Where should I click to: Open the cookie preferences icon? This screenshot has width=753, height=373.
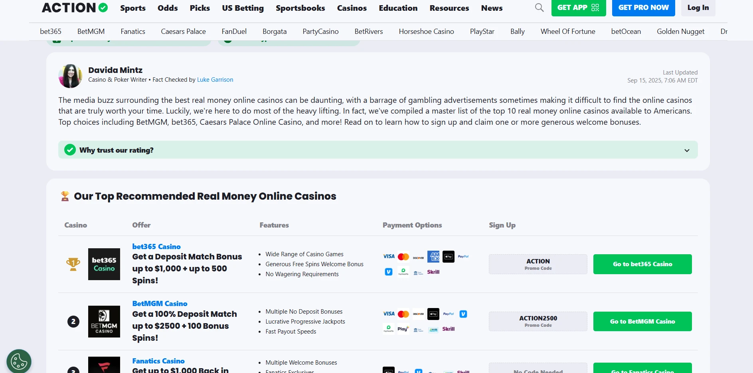(19, 361)
